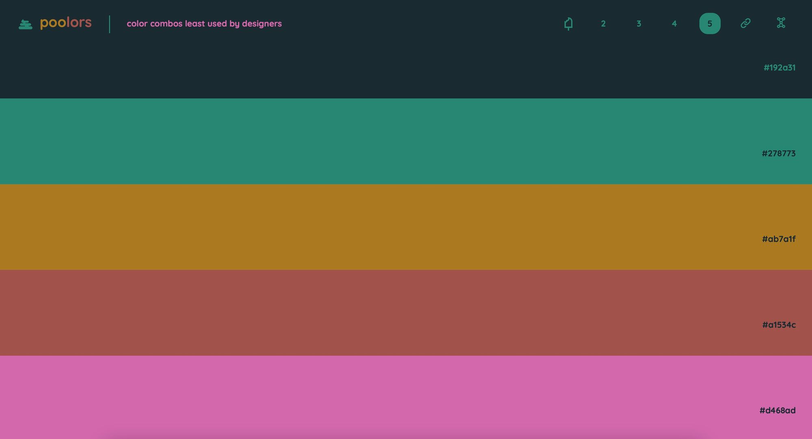Copy hex code #d468ad
Screen dimensions: 812x439
pos(777,410)
